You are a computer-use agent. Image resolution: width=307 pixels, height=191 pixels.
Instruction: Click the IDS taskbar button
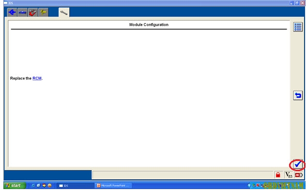(76, 186)
